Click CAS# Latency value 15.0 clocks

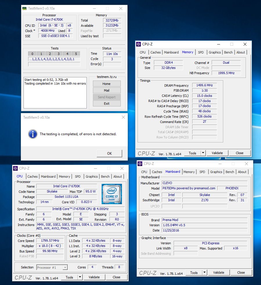tap(205, 96)
